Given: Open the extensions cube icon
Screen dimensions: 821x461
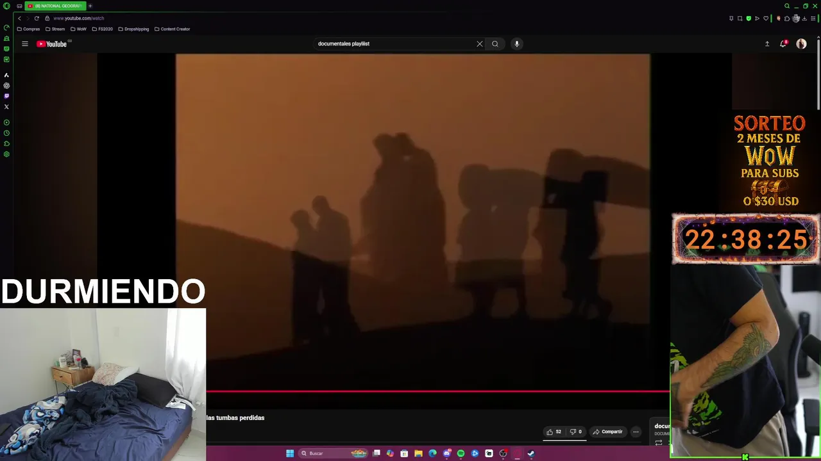Looking at the screenshot, I should [x=787, y=18].
